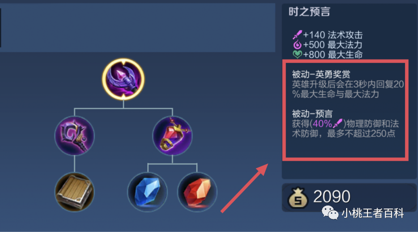Image resolution: width=418 pixels, height=232 pixels.
Task: Click the green heart max health icon
Action: point(297,54)
